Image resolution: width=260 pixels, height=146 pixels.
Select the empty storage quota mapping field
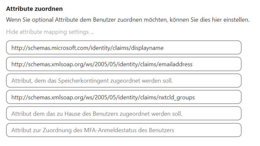[123, 81]
